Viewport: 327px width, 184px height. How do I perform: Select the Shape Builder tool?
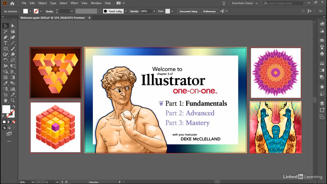5,72
